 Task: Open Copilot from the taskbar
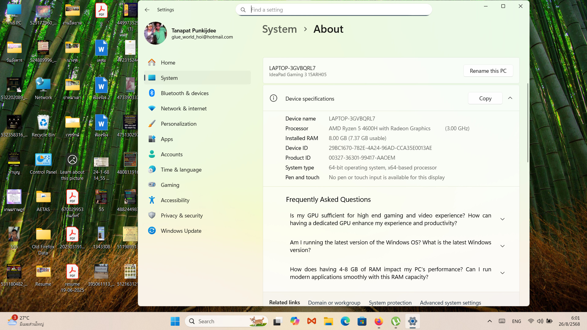click(295, 321)
